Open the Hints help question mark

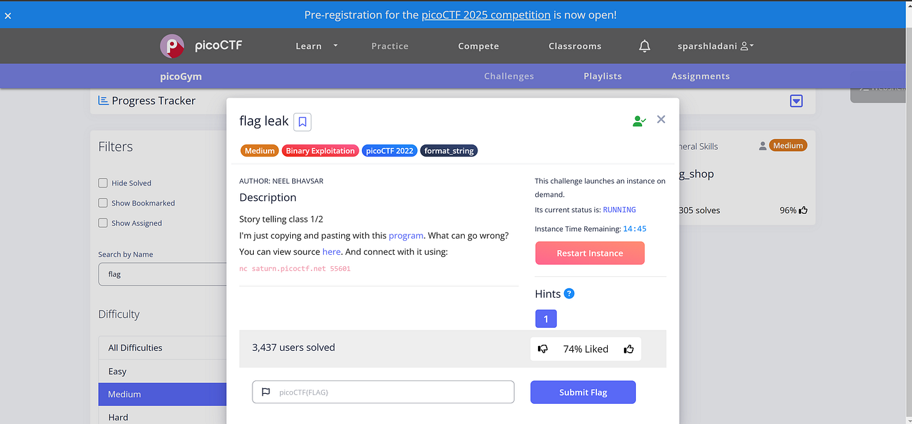pos(569,293)
